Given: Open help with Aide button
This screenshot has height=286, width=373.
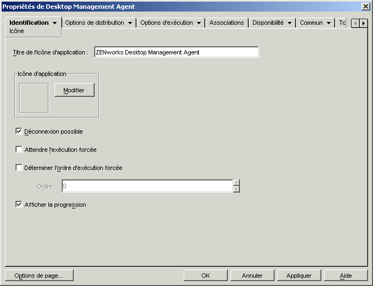Looking at the screenshot, I should 345,276.
